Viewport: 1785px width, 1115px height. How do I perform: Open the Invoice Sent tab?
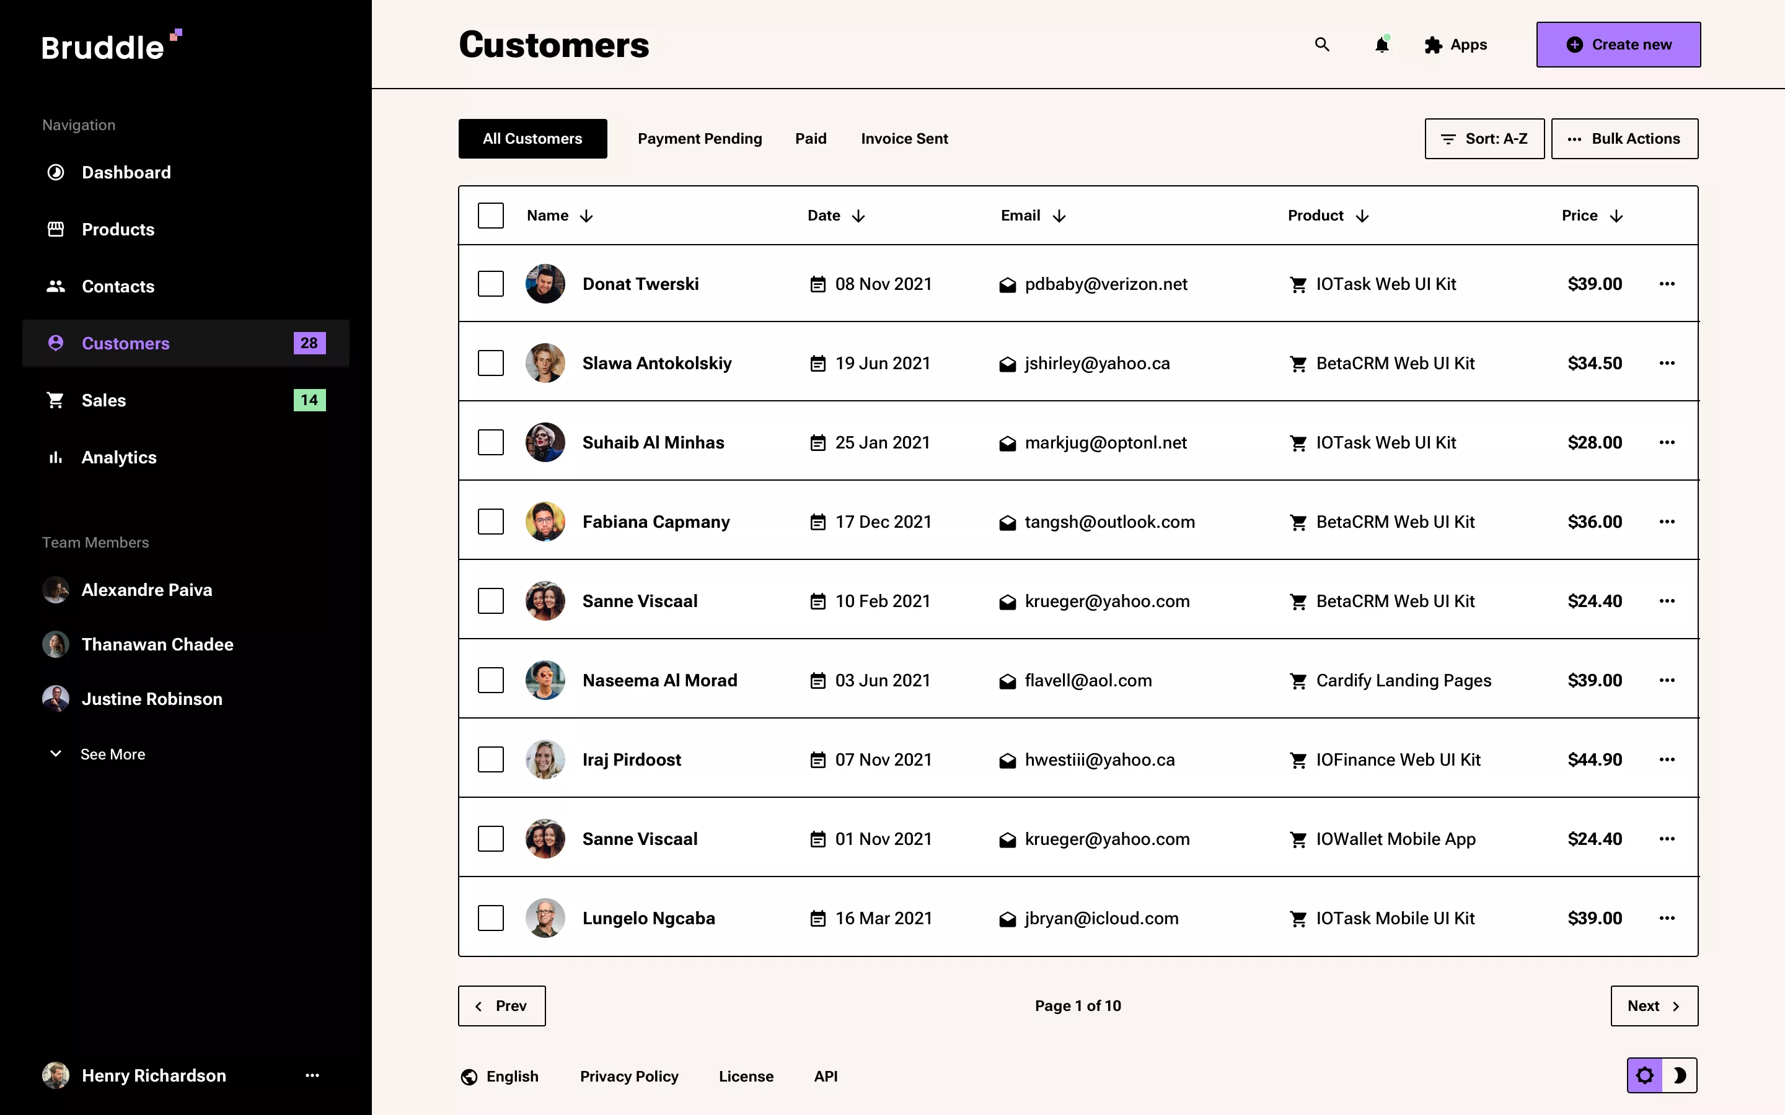tap(904, 138)
